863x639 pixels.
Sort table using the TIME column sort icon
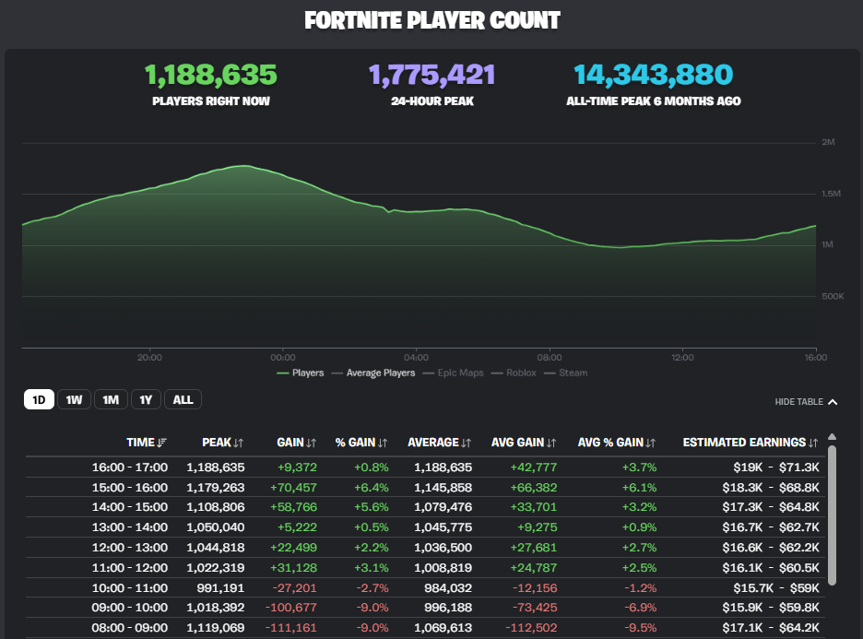coord(162,443)
